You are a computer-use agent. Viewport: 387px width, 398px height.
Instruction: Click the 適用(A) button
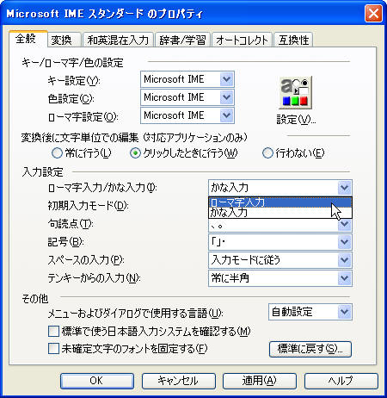tap(260, 381)
